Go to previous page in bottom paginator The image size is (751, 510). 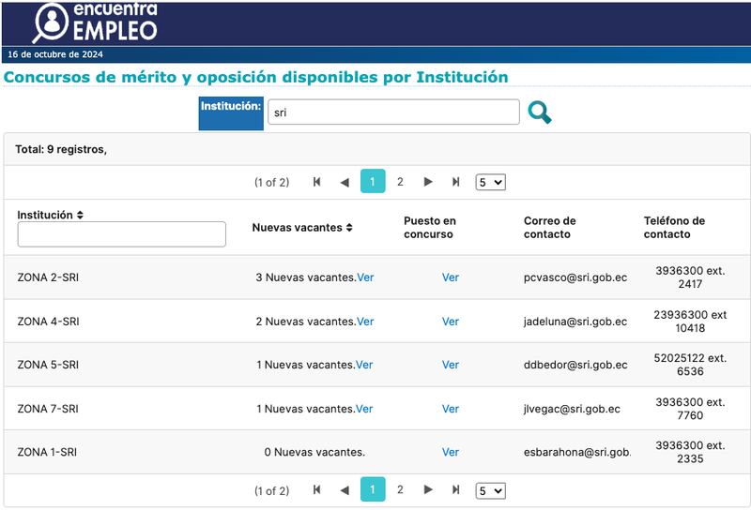pyautogui.click(x=345, y=490)
